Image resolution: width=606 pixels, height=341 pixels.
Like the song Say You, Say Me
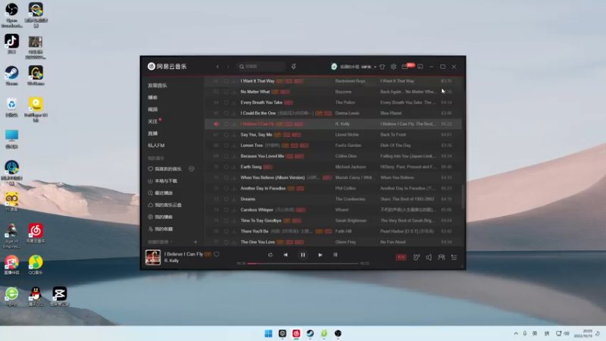pos(226,135)
